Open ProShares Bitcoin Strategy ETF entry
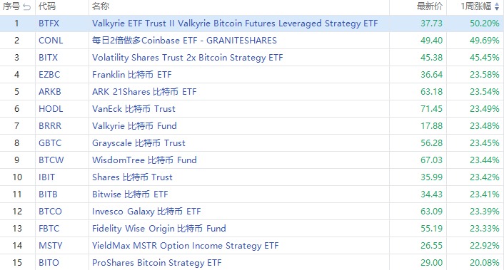The height and width of the screenshot is (270, 504). pyautogui.click(x=157, y=263)
